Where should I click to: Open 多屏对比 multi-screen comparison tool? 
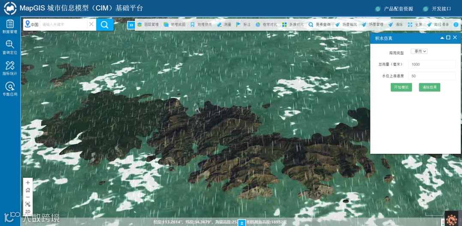[293, 25]
